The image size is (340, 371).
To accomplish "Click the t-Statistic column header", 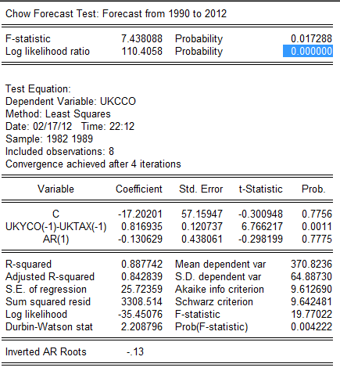I will coord(260,189).
